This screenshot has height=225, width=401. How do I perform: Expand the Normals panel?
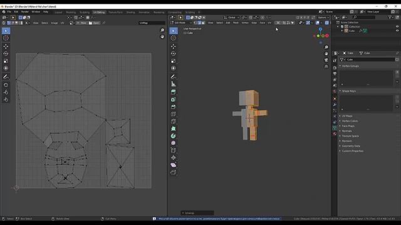tap(346, 131)
